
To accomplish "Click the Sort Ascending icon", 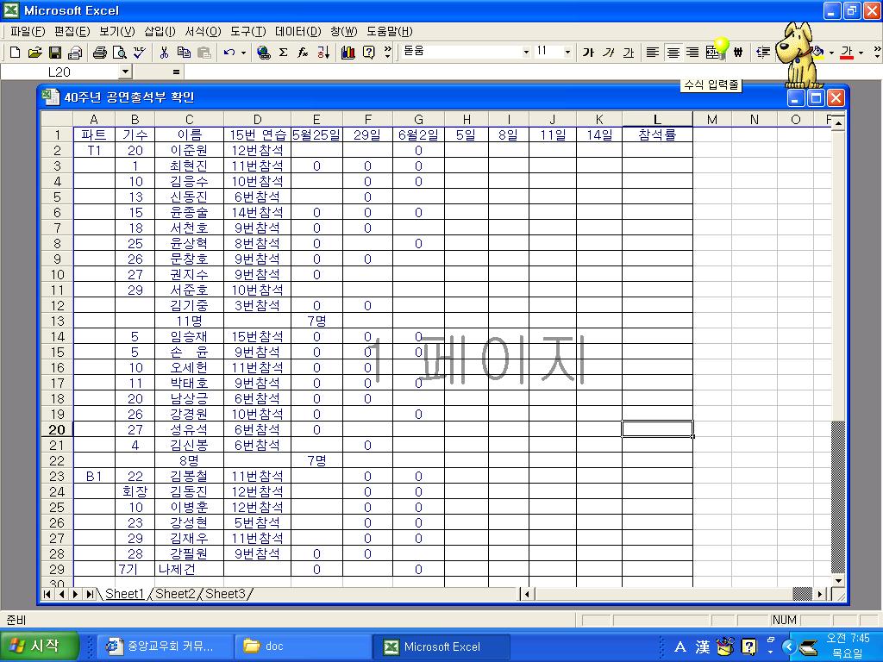I will coord(323,53).
